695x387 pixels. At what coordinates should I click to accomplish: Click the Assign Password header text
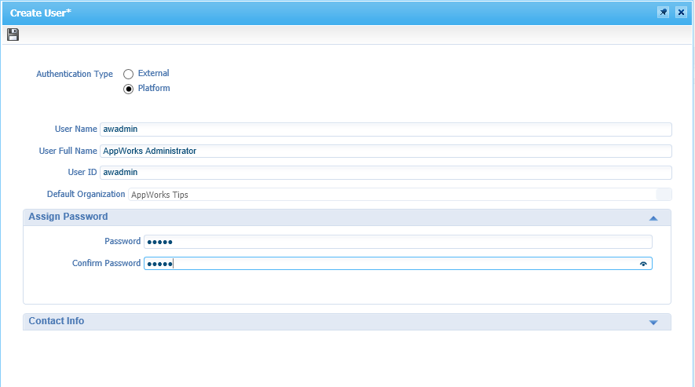click(x=68, y=217)
